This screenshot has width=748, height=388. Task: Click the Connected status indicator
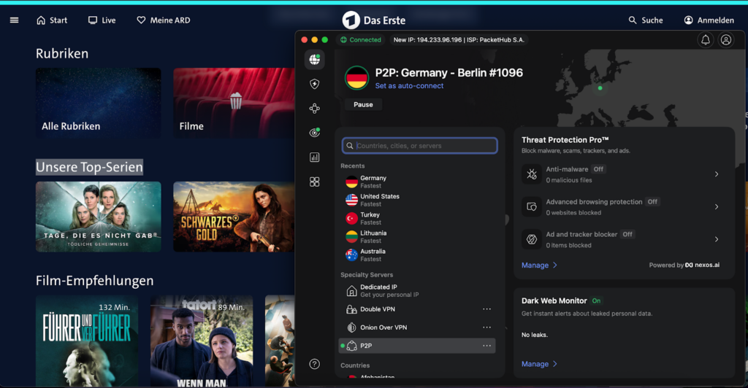pyautogui.click(x=361, y=40)
